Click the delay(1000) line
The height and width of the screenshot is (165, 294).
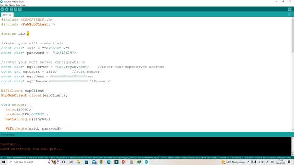pyautogui.click(x=18, y=110)
